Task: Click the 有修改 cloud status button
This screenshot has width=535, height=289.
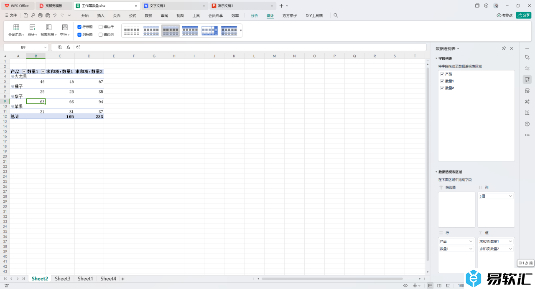Action: [x=504, y=15]
